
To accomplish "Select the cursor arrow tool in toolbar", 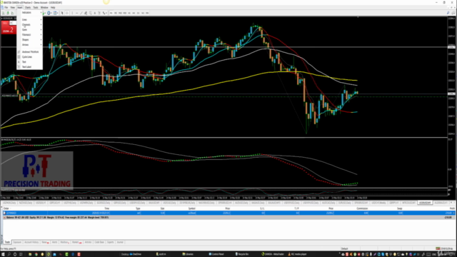I will point(62,13).
